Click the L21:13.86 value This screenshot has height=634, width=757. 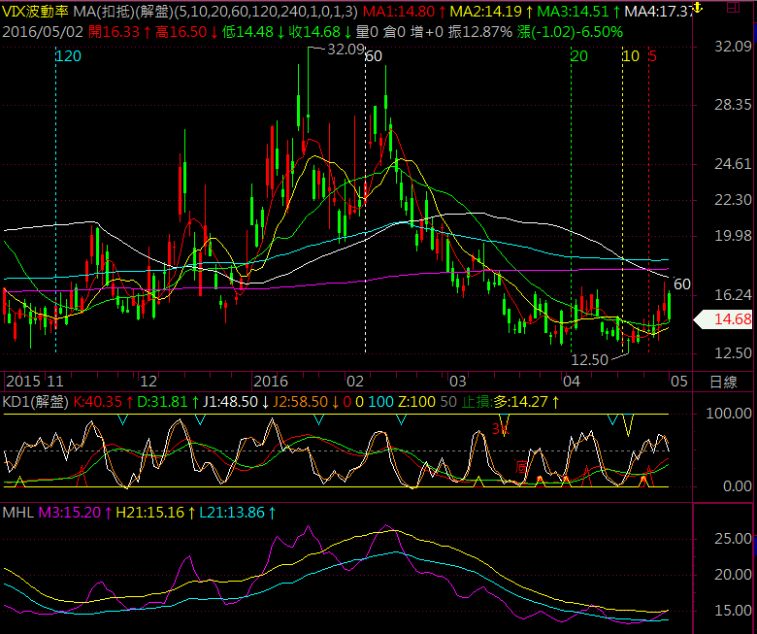[x=232, y=513]
